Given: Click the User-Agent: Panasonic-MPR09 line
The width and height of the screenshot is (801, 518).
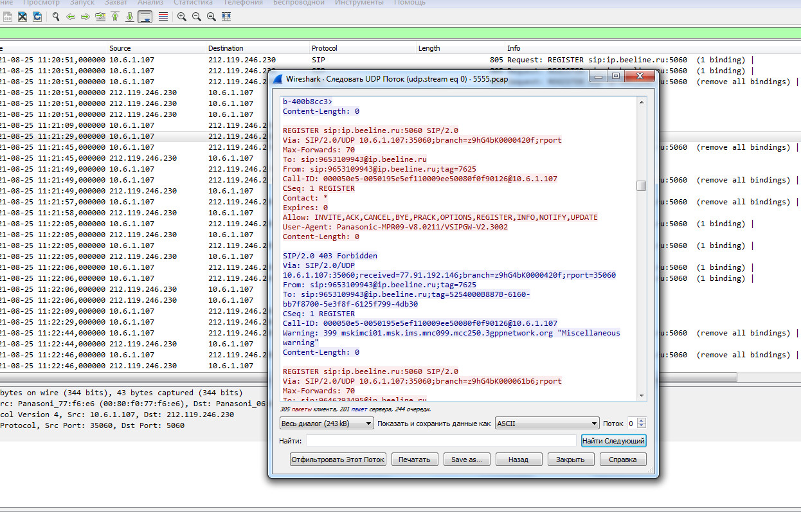Looking at the screenshot, I should pyautogui.click(x=395, y=227).
